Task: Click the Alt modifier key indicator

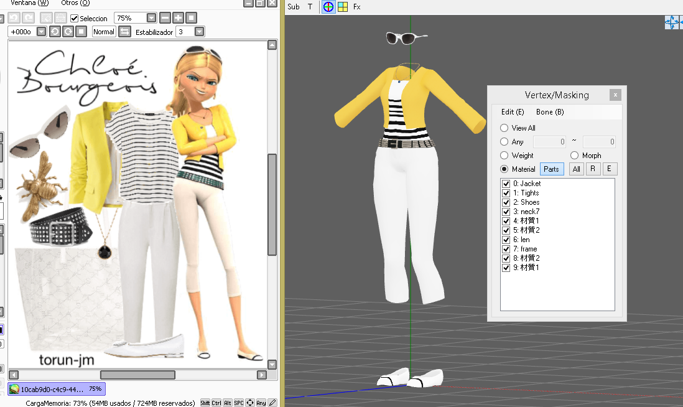Action: tap(228, 403)
